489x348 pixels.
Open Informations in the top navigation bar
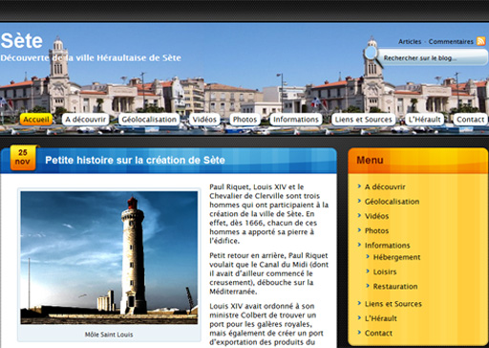click(x=296, y=120)
